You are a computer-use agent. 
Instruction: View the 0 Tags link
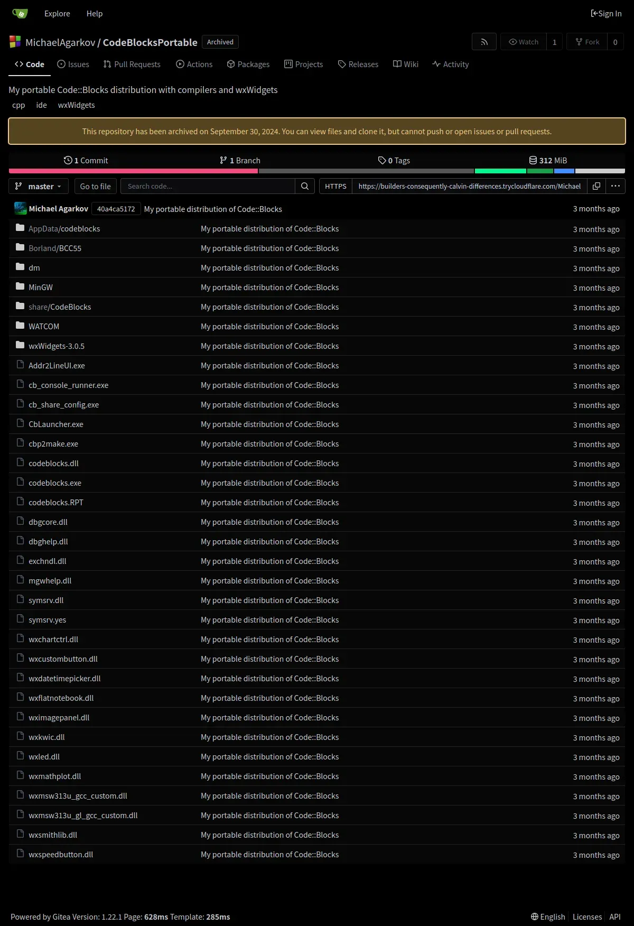pyautogui.click(x=394, y=160)
